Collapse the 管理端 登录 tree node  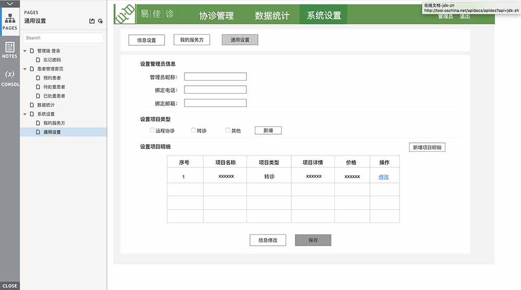tap(25, 51)
